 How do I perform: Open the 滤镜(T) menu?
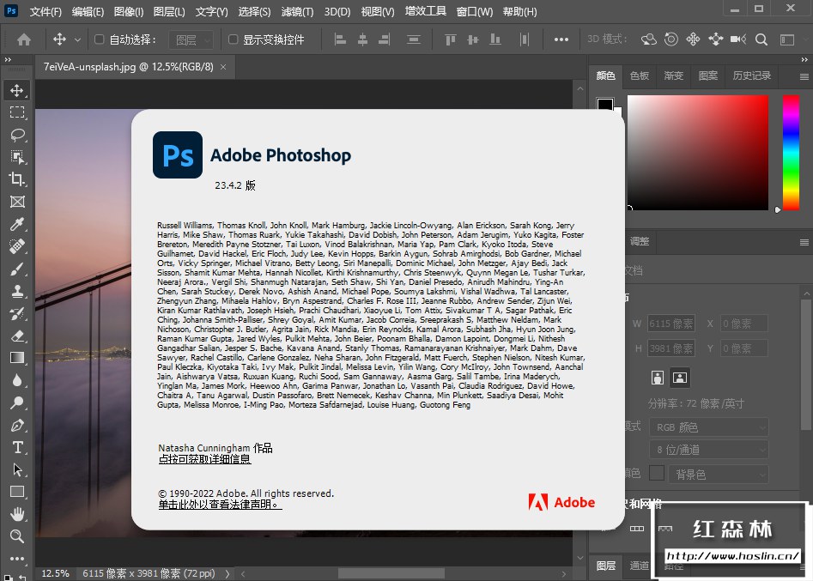pyautogui.click(x=297, y=11)
